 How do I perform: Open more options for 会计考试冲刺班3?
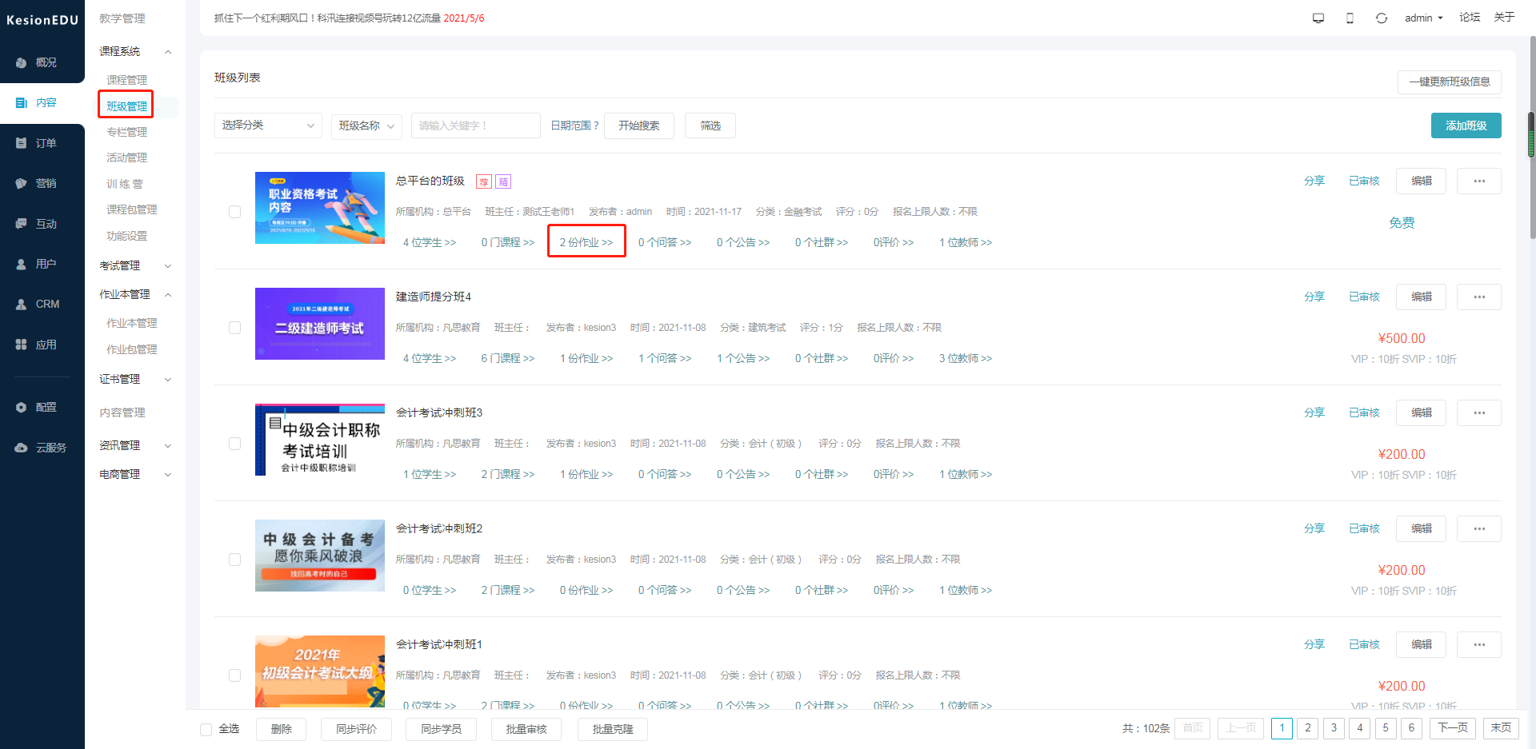point(1479,412)
